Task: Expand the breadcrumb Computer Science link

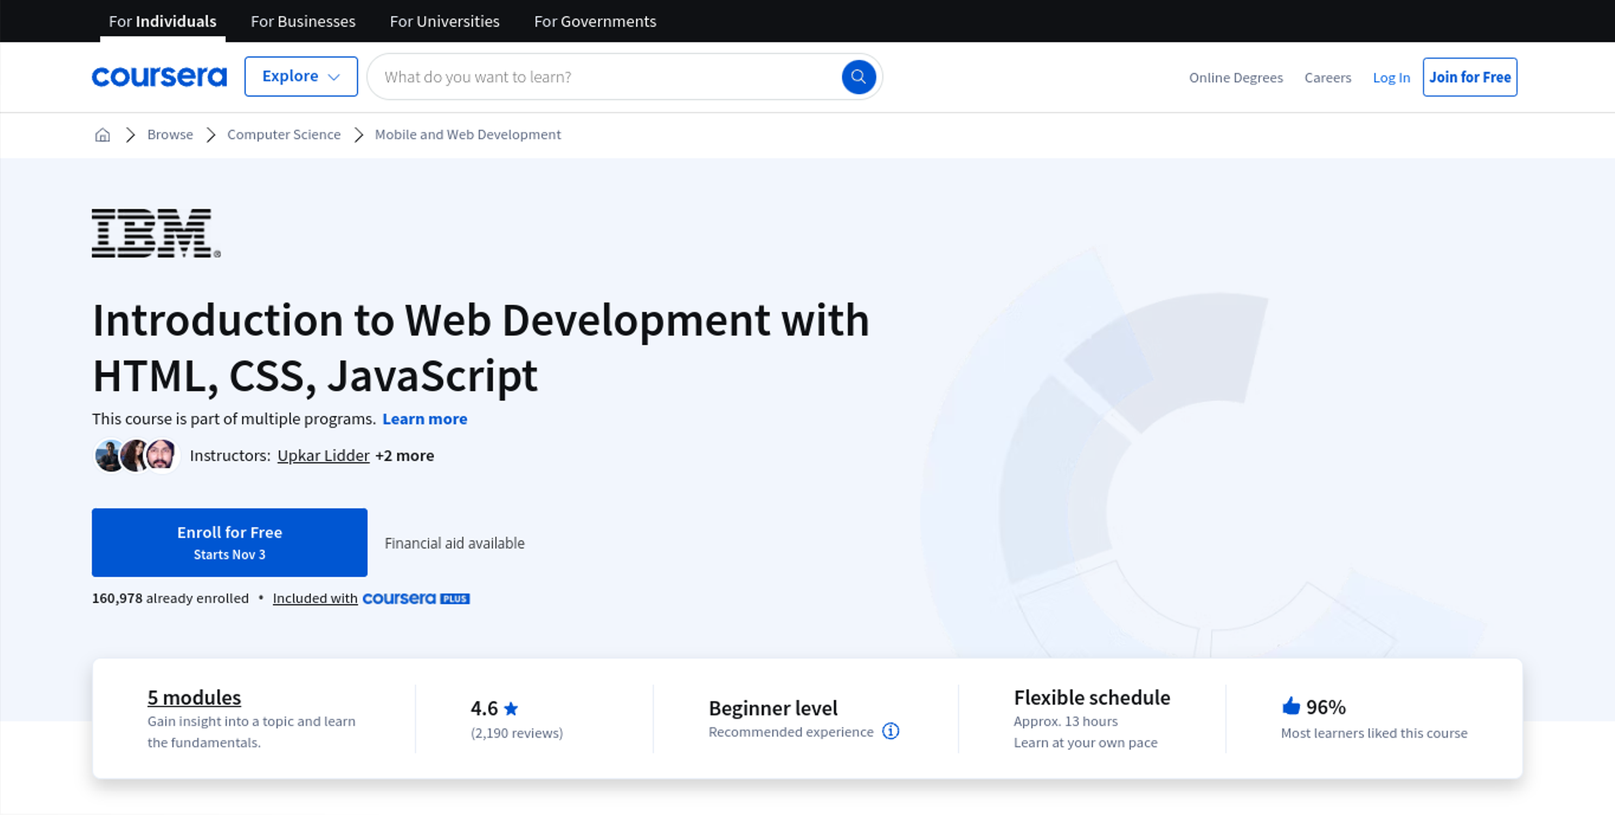Action: tap(284, 134)
